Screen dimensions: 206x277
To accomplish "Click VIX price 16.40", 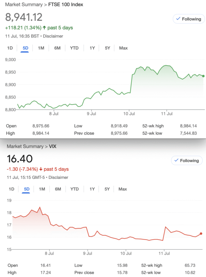I will pyautogui.click(x=20, y=159).
